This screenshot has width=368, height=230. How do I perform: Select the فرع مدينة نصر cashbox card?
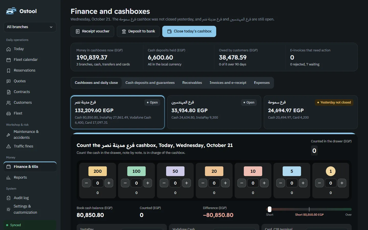click(x=118, y=112)
